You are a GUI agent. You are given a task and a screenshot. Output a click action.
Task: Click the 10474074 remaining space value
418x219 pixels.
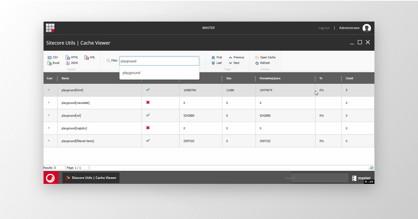[x=266, y=90]
